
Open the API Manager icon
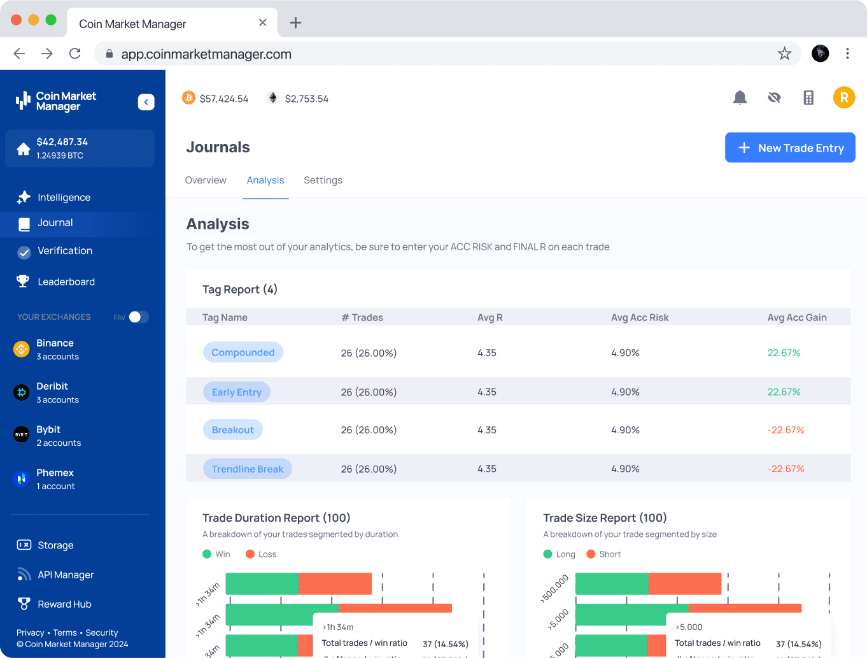coord(24,575)
